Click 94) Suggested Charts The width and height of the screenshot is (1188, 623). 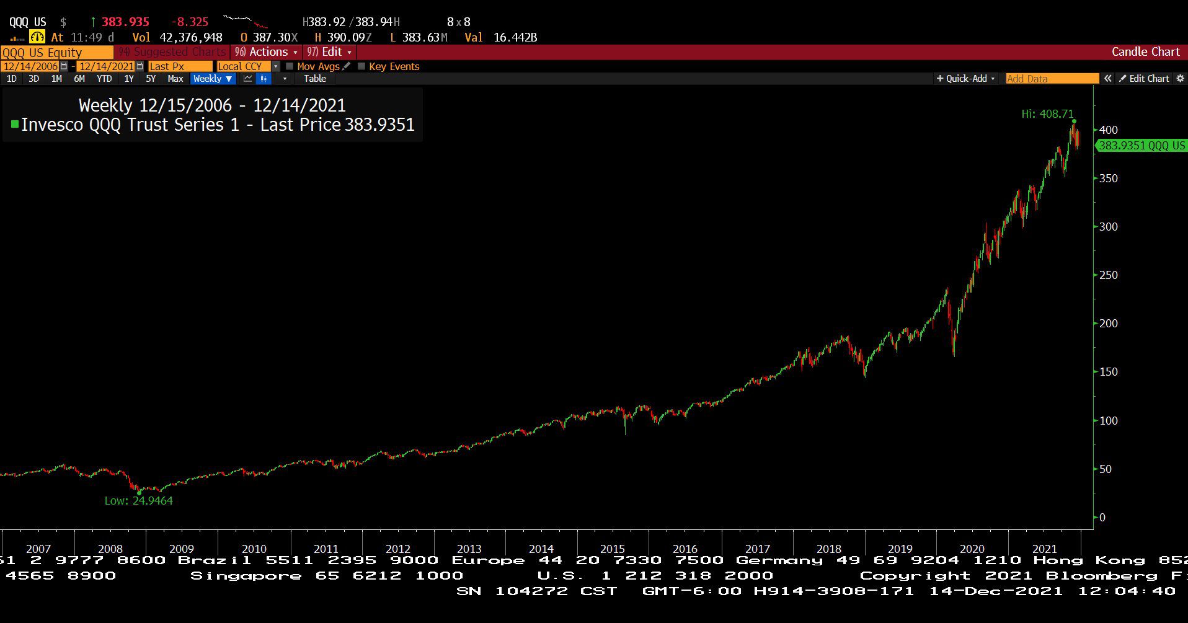tap(172, 52)
